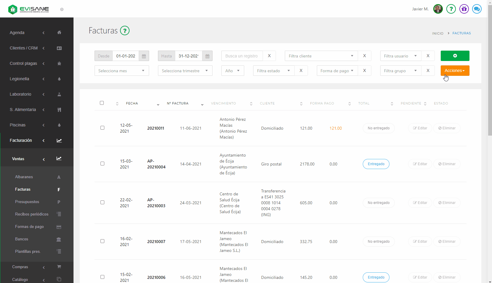This screenshot has height=283, width=492.
Task: Select the checkbox for invoice AP-20210004
Action: click(102, 164)
